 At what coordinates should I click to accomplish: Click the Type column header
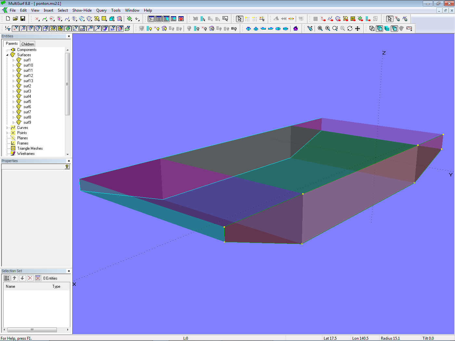56,286
